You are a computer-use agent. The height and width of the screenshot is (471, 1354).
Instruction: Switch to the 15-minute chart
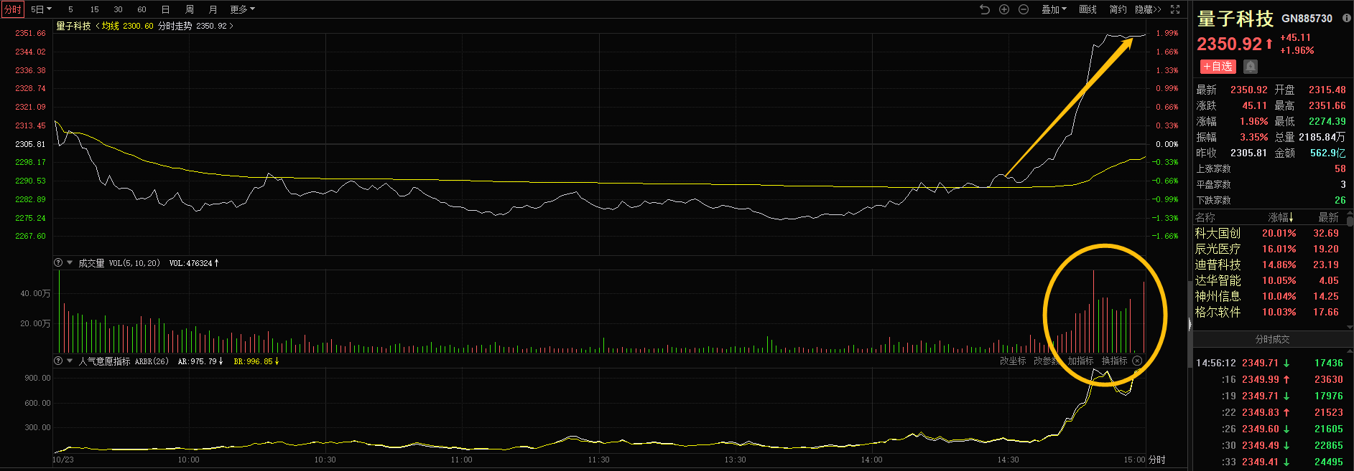pyautogui.click(x=94, y=9)
